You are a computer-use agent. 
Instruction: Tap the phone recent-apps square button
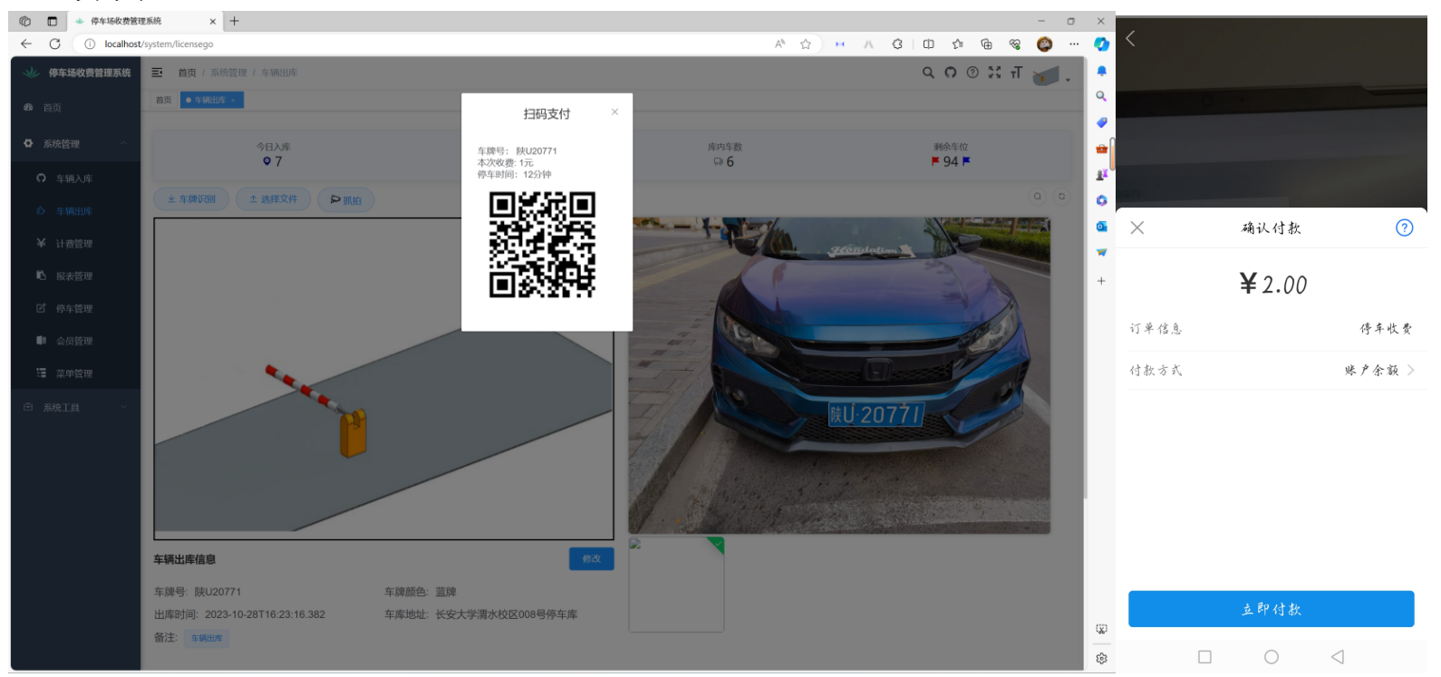point(1204,657)
